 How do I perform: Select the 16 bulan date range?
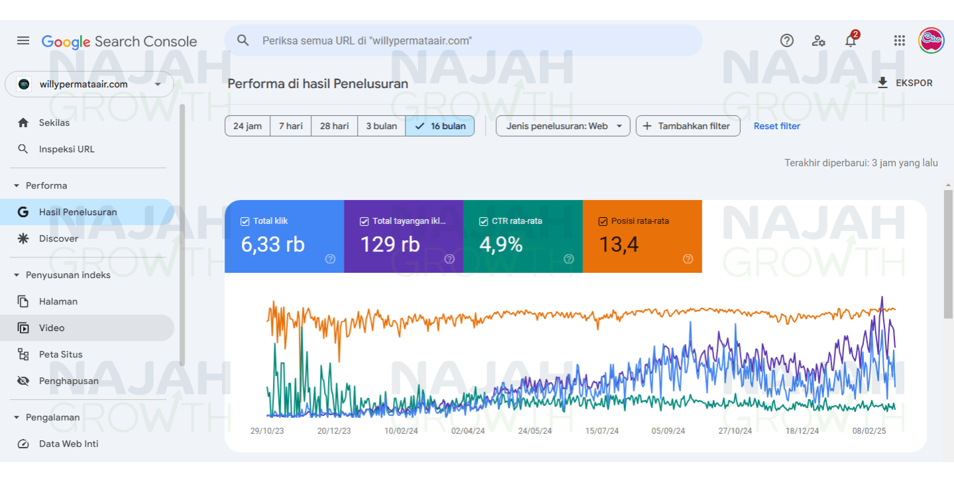click(x=439, y=126)
